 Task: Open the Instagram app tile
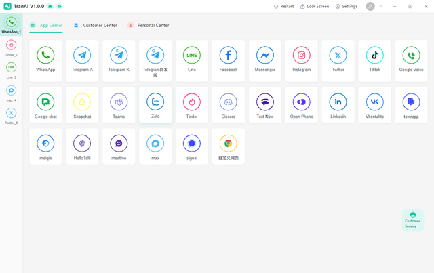[x=301, y=61]
